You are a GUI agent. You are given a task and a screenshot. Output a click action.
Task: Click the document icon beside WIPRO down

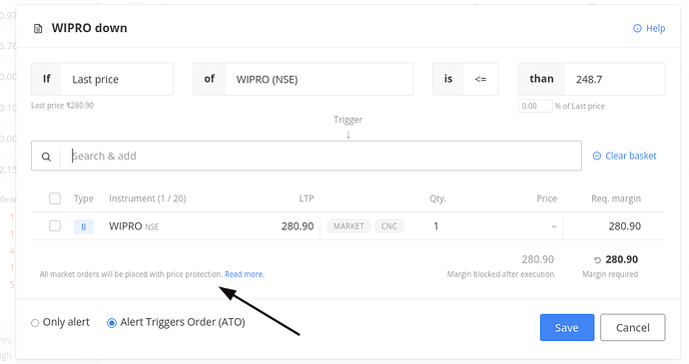tap(38, 29)
